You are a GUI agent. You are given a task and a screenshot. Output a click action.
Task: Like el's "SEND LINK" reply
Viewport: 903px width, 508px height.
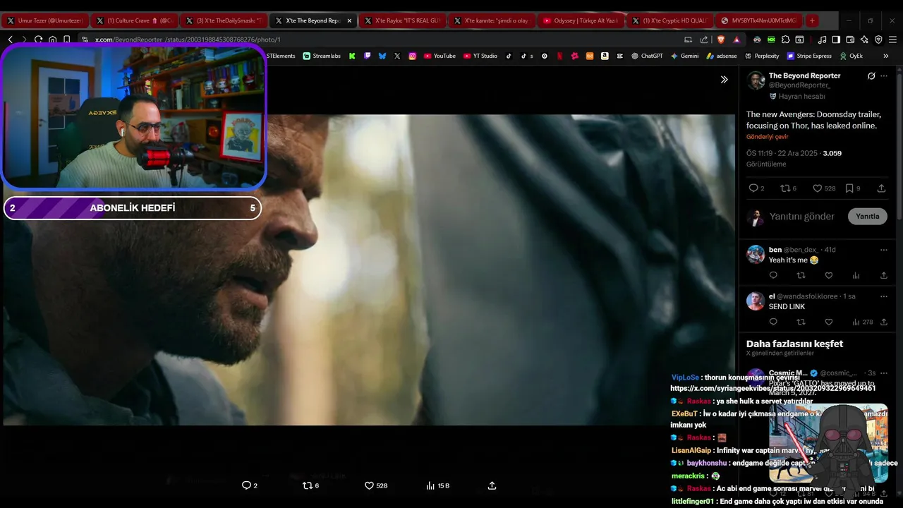click(829, 322)
